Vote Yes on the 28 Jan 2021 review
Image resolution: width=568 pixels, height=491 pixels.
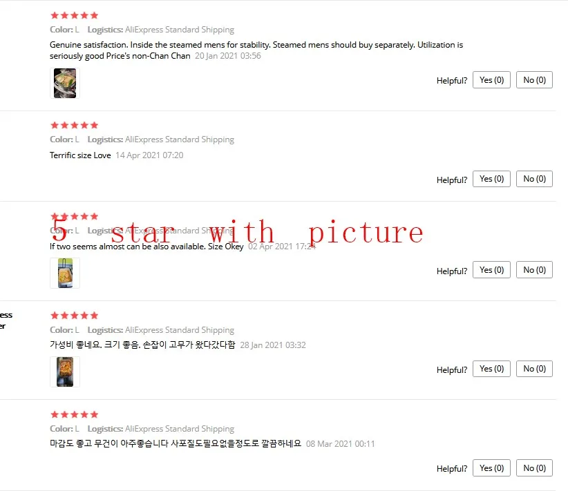click(491, 369)
